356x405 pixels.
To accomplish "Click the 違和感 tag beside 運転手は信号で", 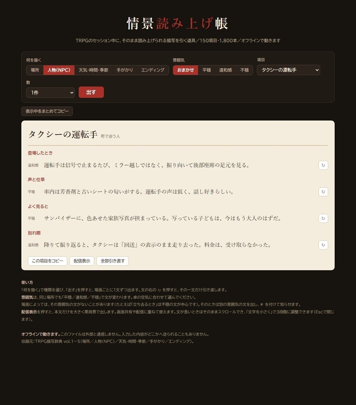I will (33, 165).
